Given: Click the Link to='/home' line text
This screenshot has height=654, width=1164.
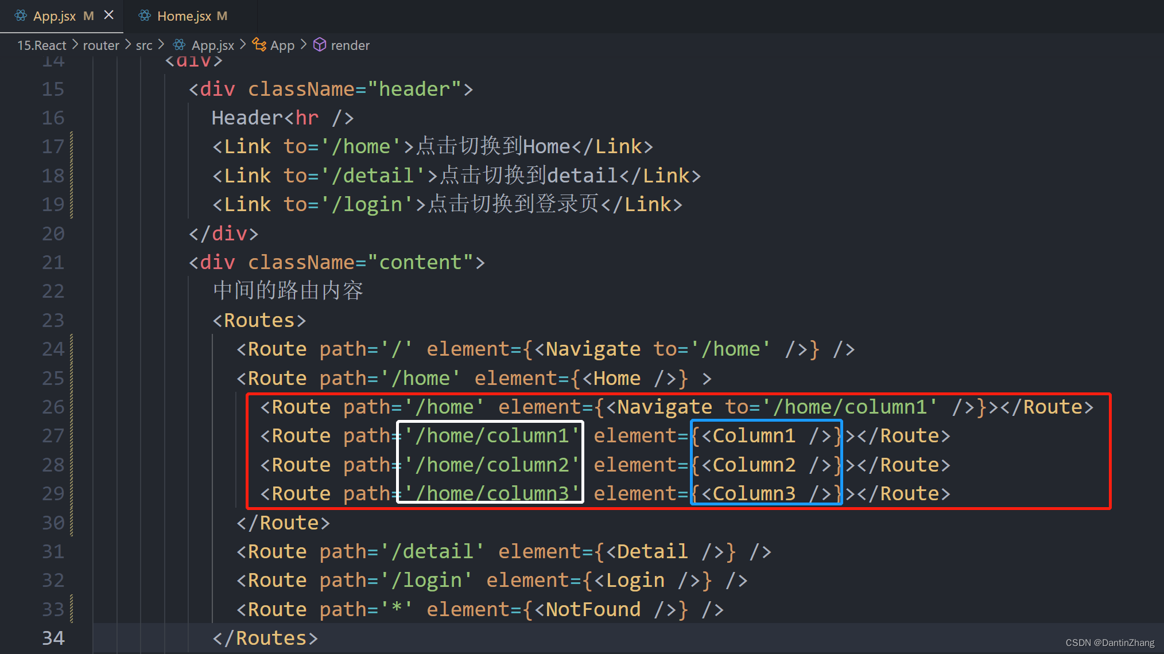Looking at the screenshot, I should tap(433, 147).
